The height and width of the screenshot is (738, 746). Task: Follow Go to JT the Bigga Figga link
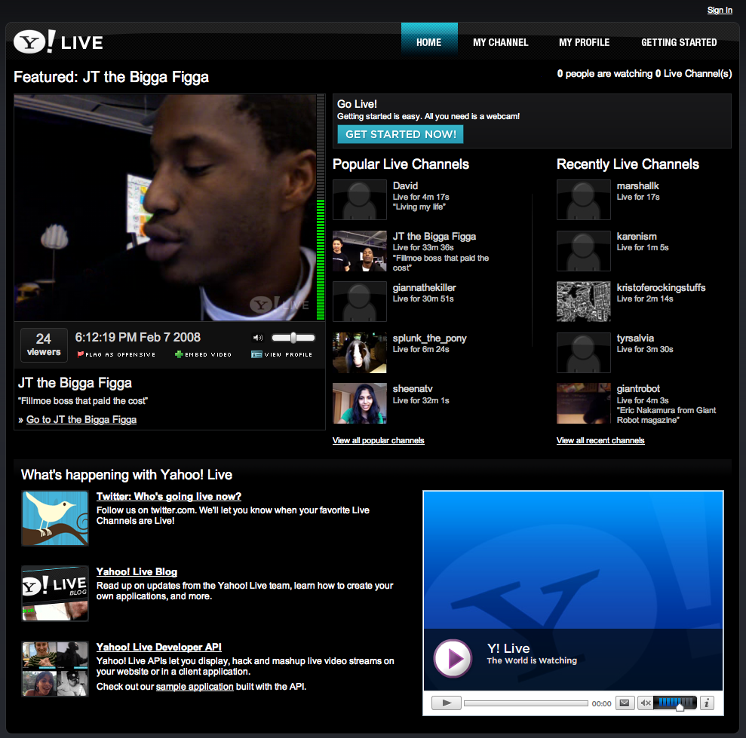81,419
